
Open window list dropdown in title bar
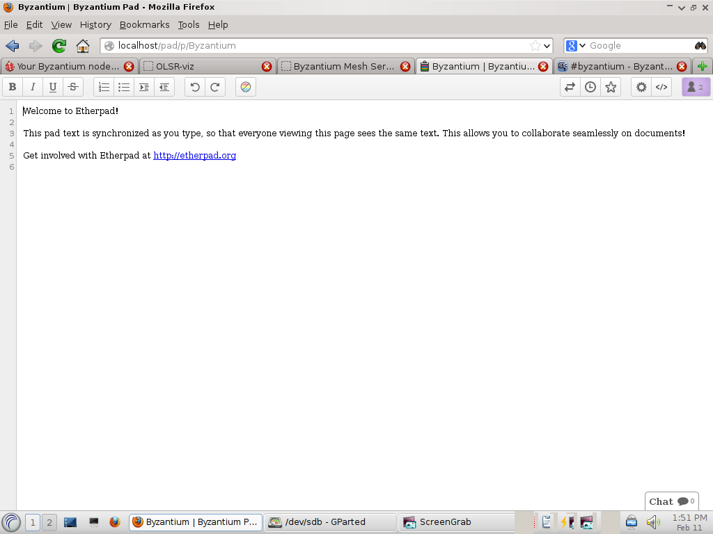click(x=681, y=7)
